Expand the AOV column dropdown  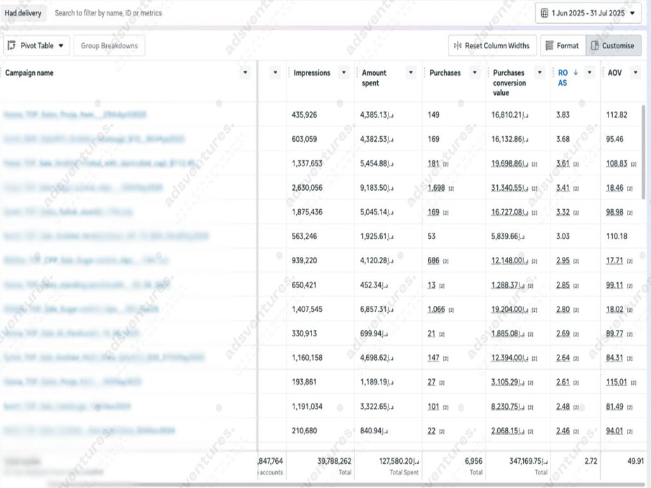(x=635, y=73)
